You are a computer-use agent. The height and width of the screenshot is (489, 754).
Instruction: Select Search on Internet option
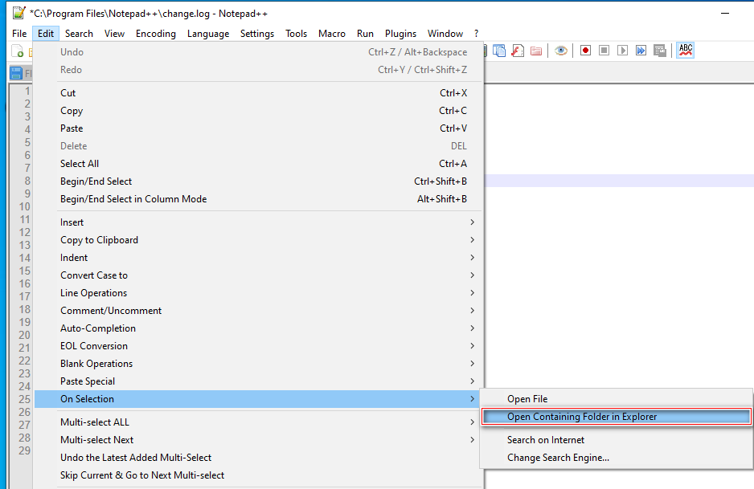point(546,440)
